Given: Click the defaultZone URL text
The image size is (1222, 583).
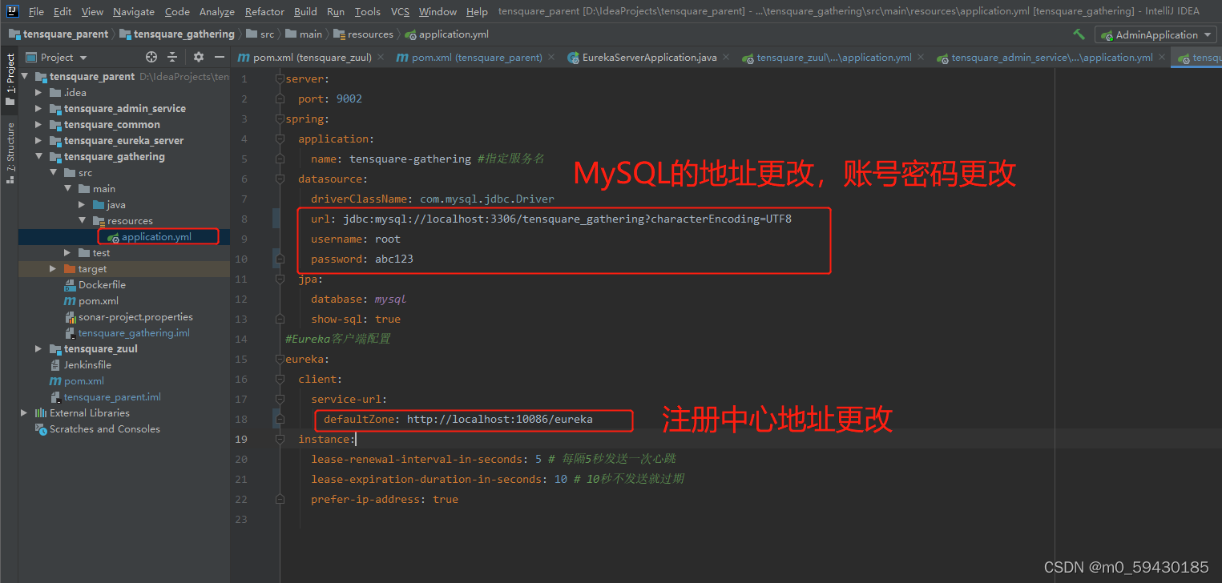Looking at the screenshot, I should [500, 419].
